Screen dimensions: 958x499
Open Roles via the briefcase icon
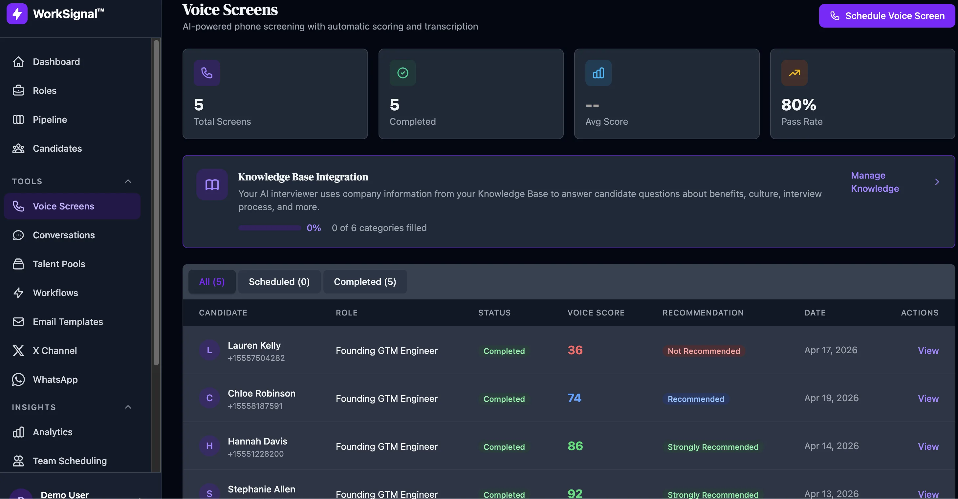(x=18, y=90)
